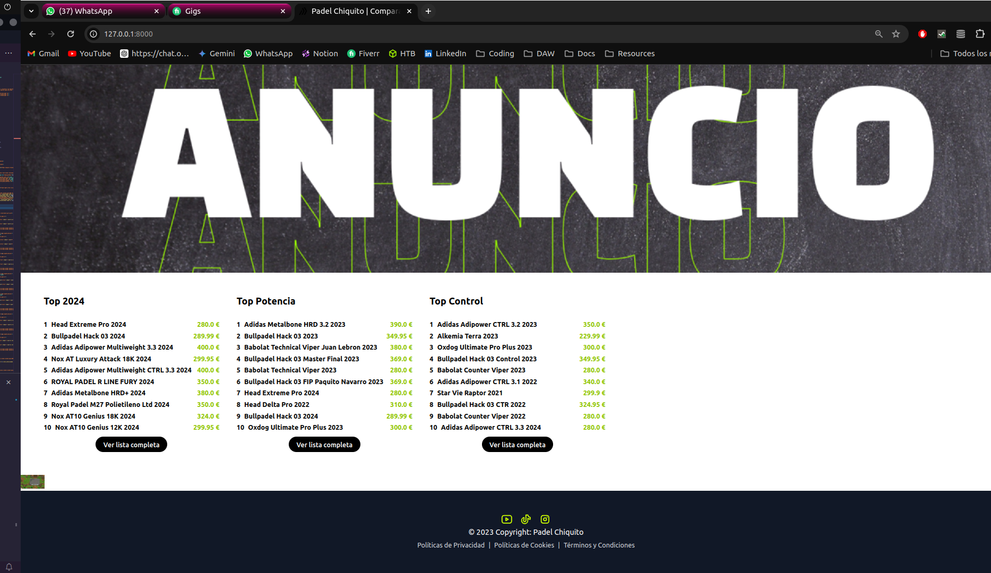Screen dimensions: 991x573
Task: Open Adidas Adipower CTRL 3.2 2023
Action: pos(487,325)
